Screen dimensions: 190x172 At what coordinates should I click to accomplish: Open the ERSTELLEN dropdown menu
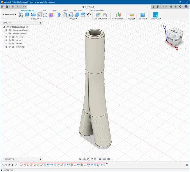(x=36, y=19)
